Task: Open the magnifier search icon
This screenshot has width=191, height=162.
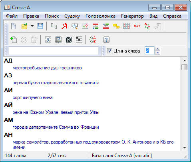Action: (75, 26)
